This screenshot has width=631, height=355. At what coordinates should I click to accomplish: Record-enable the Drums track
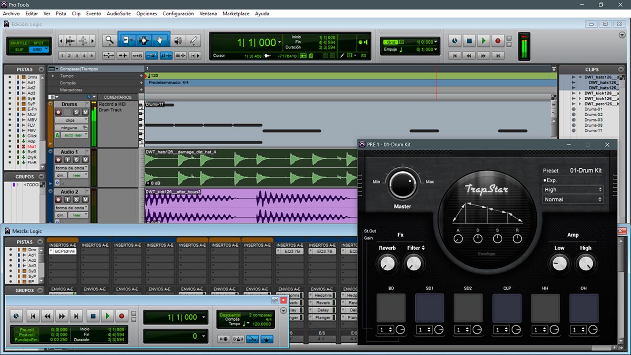coord(58,112)
